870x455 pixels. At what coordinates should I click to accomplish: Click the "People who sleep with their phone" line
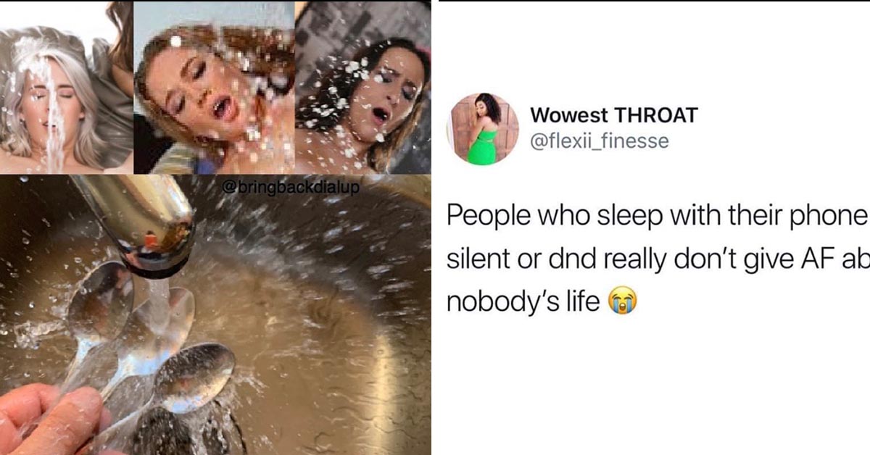click(x=658, y=217)
